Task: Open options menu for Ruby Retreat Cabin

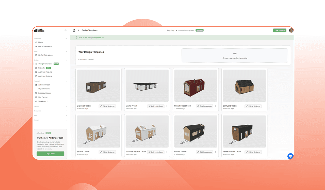Action: (215, 106)
